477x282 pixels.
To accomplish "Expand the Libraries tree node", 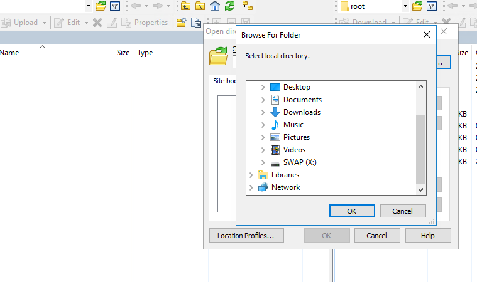I will pos(251,175).
